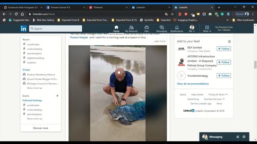Expand Business Services dropdown
The width and height of the screenshot is (257, 144).
pyautogui.click(x=214, y=99)
